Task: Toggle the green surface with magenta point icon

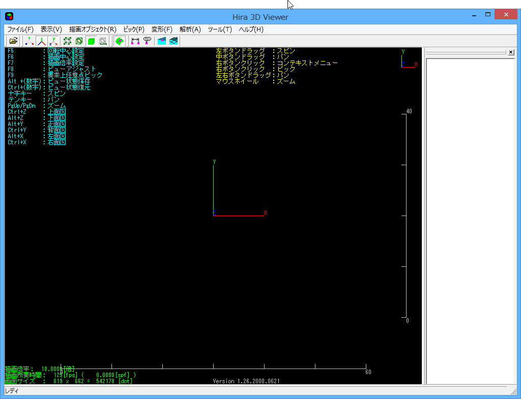Action: click(119, 41)
